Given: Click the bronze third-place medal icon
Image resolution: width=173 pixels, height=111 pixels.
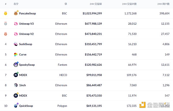Looking at the screenshot, I should [5, 34].
